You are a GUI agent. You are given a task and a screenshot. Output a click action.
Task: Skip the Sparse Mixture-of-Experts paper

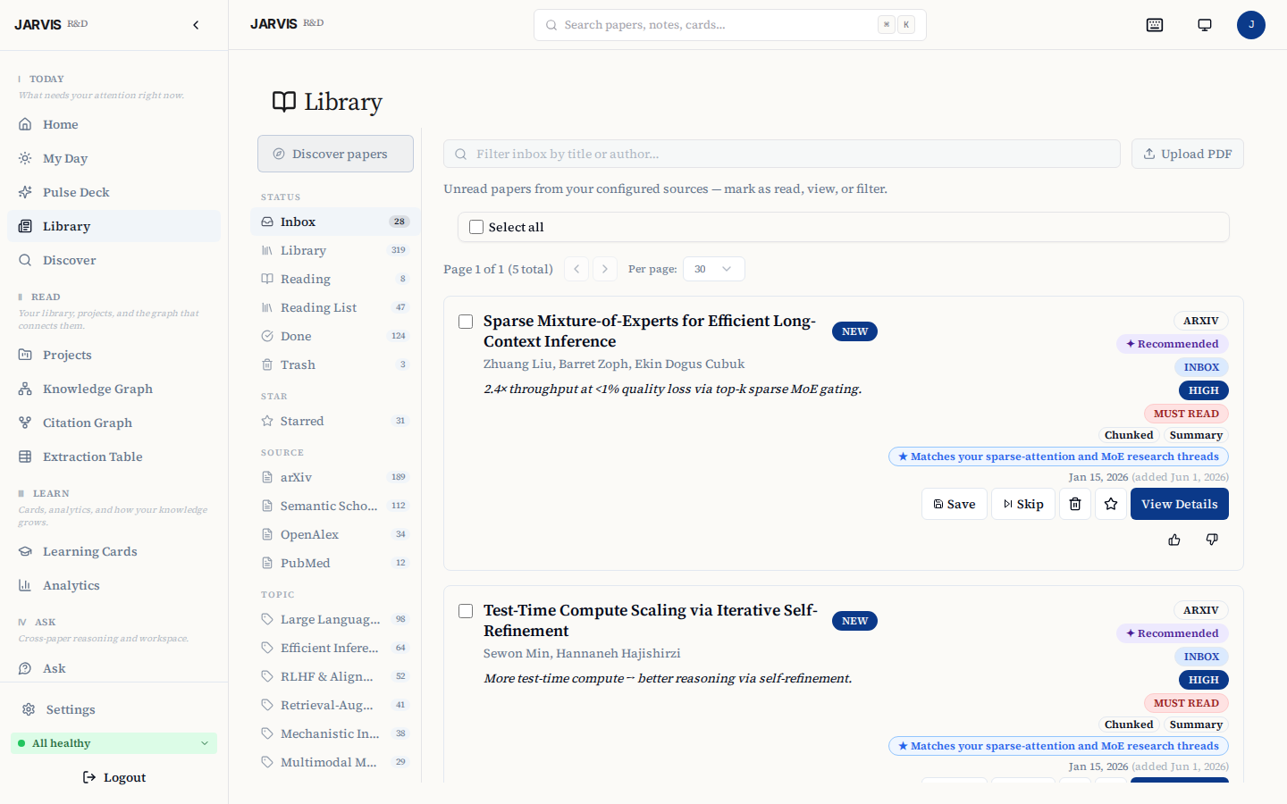click(1023, 504)
